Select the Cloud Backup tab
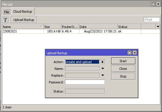This screenshot has height=112, width=162. point(23,11)
